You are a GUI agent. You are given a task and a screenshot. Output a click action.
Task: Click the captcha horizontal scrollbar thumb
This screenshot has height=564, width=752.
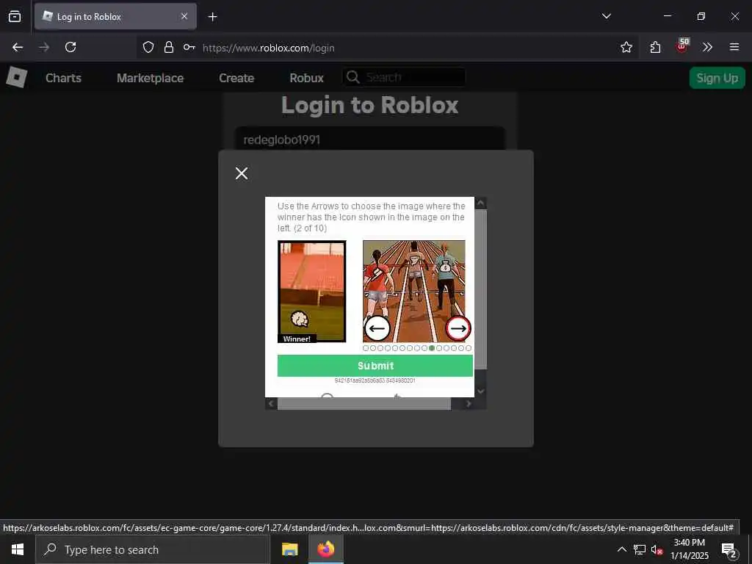[x=364, y=404]
